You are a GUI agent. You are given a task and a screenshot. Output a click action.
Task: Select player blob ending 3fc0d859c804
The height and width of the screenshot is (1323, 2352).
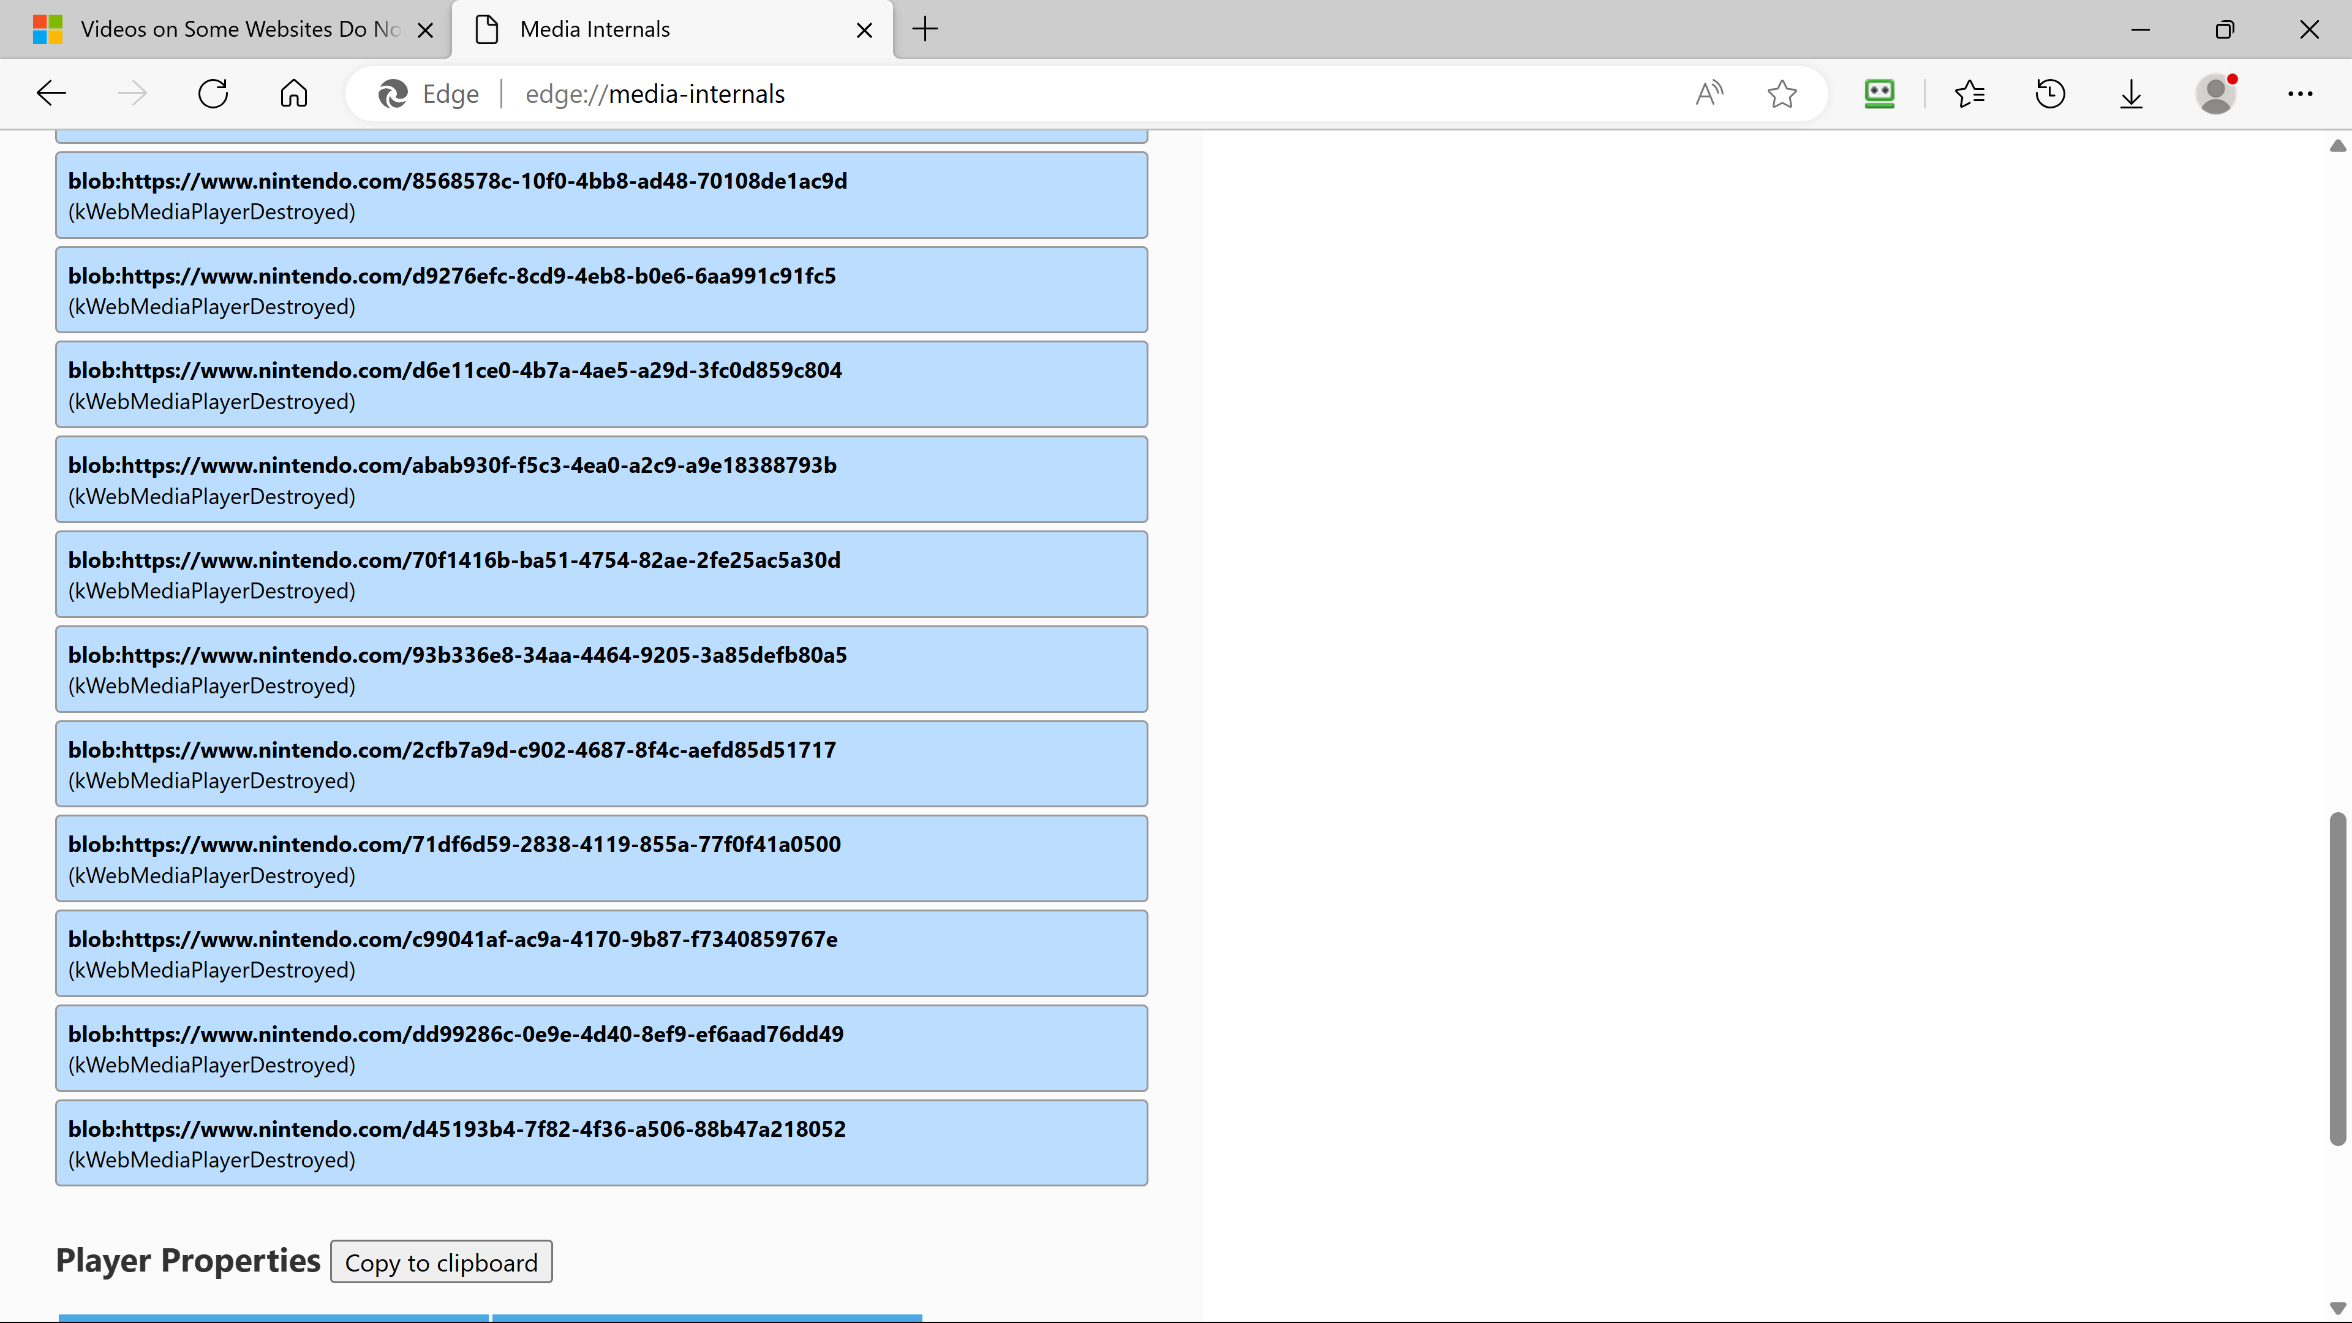click(x=601, y=385)
